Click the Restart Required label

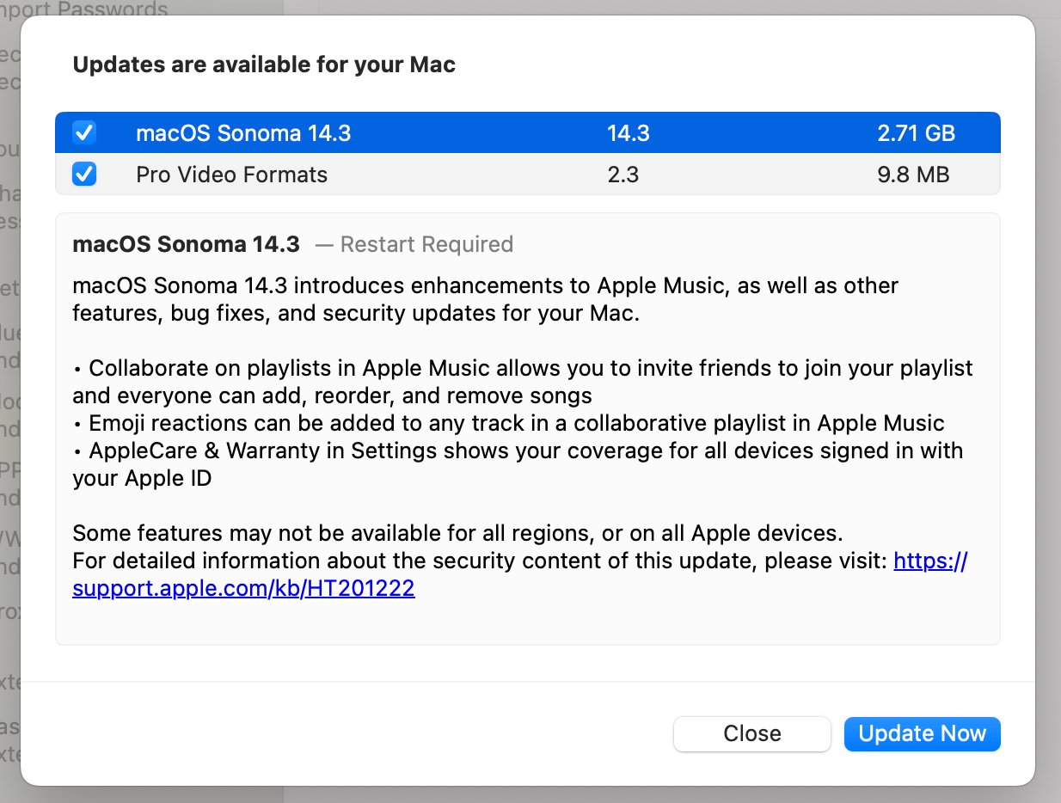tap(426, 244)
